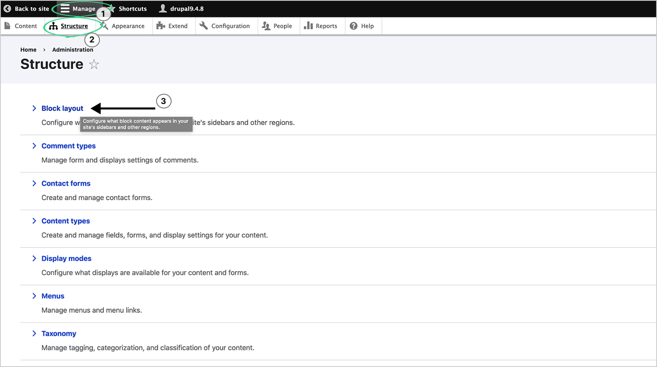
Task: Open the Reports admin menu
Action: point(326,26)
